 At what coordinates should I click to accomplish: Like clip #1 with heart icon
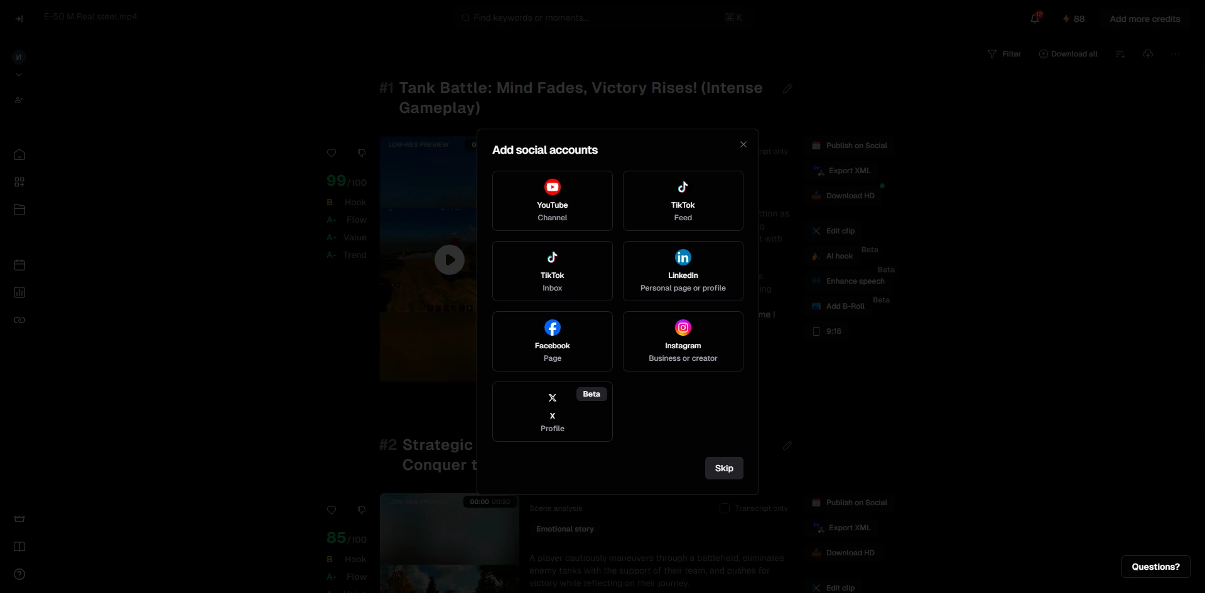[332, 153]
